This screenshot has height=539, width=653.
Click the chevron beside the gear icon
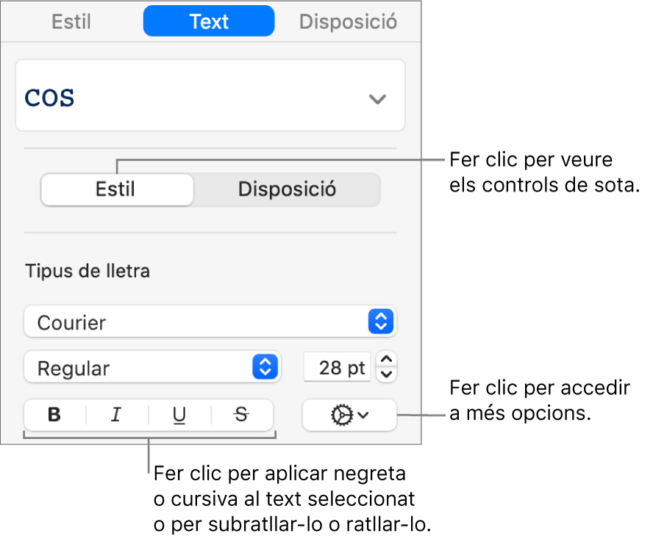[363, 415]
